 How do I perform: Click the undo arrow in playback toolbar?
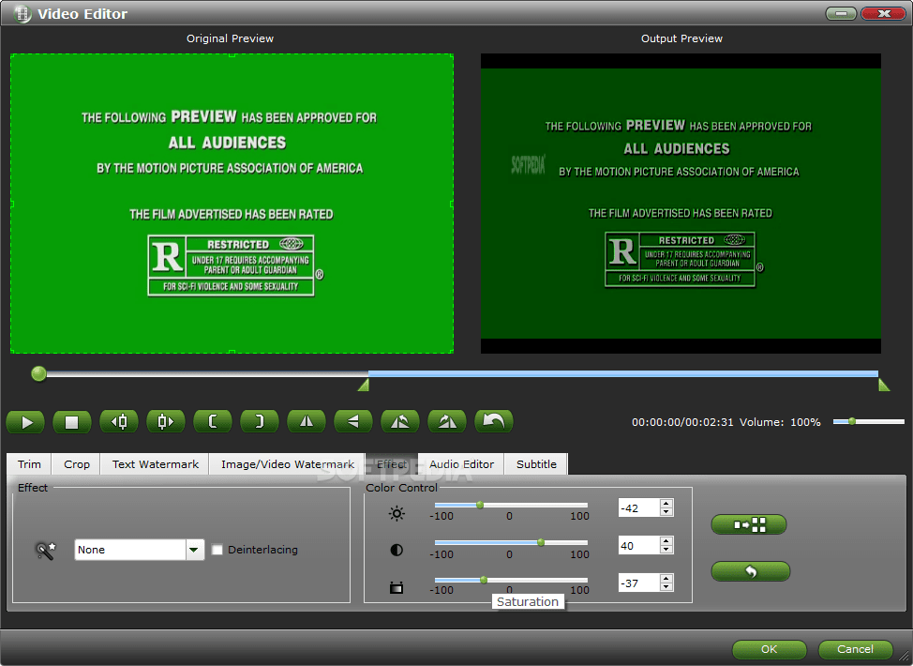coord(494,421)
